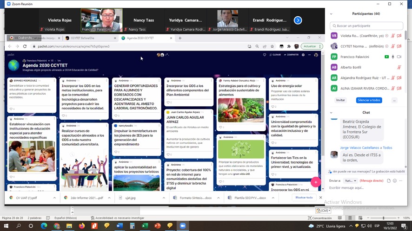Open the emoji picker in chat
The image size is (412, 231).
(395, 180)
